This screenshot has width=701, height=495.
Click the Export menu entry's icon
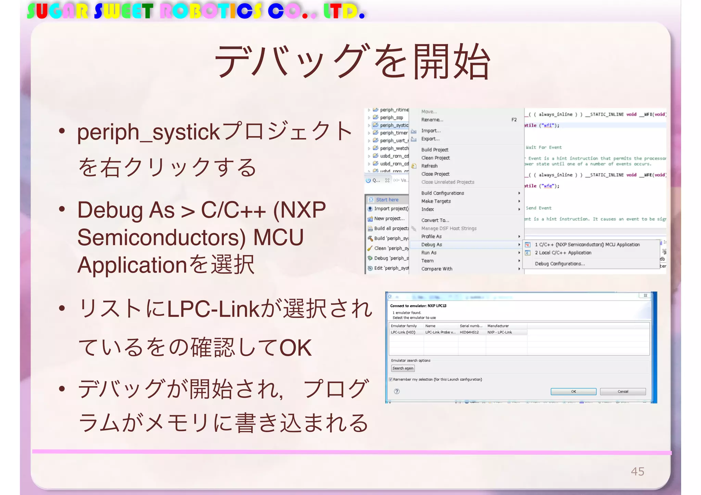(x=414, y=139)
